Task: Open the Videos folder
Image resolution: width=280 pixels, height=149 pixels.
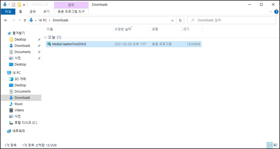Action: [19, 110]
